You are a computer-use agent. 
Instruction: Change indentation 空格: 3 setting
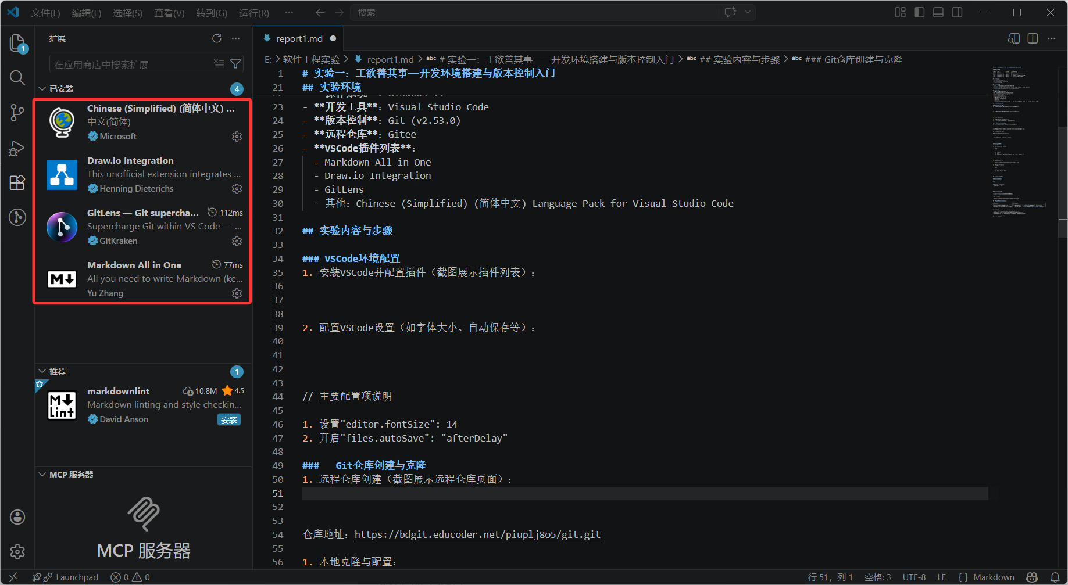(878, 577)
